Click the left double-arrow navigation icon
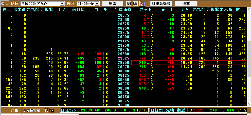The height and width of the screenshot is (115, 251). [x=3, y=4]
